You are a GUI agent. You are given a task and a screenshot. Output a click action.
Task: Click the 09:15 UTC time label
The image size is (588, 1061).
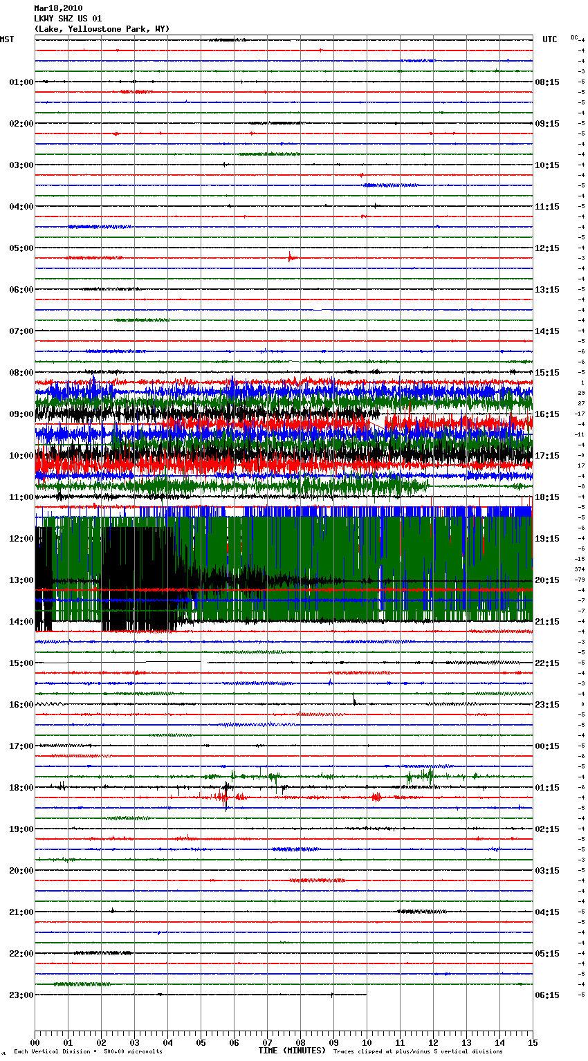[x=547, y=124]
